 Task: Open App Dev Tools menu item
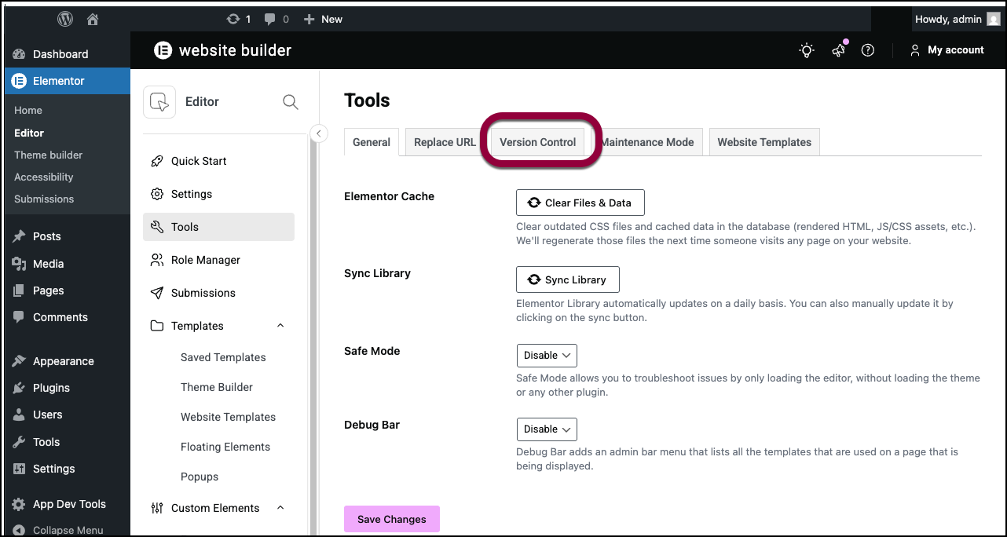click(67, 504)
